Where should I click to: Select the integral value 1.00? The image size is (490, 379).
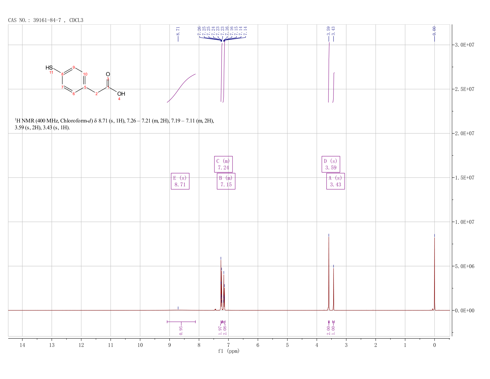[x=333, y=330]
